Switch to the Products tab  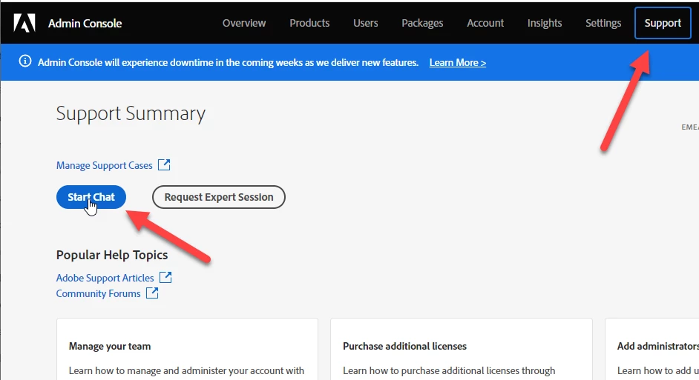point(309,23)
